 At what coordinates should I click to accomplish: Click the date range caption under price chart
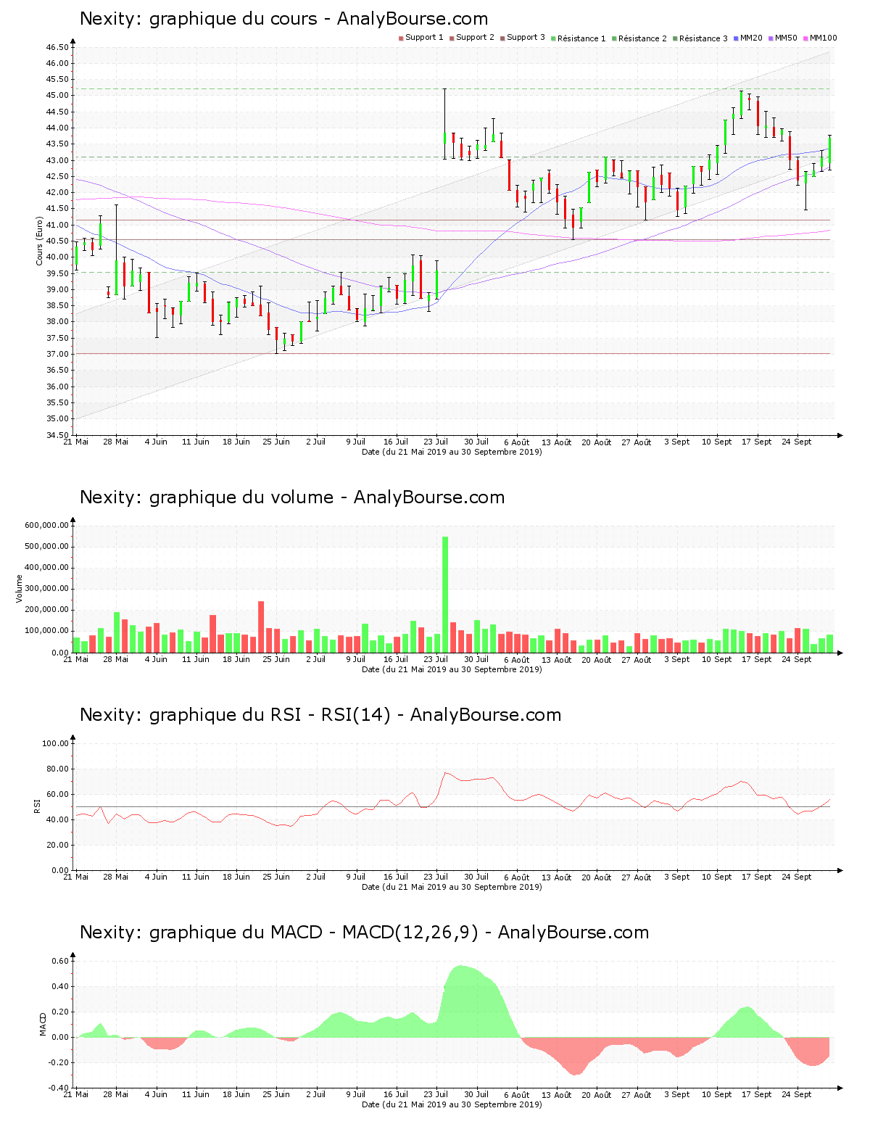(x=452, y=452)
